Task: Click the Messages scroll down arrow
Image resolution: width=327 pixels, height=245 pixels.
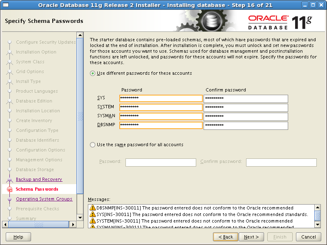Action: click(x=318, y=225)
